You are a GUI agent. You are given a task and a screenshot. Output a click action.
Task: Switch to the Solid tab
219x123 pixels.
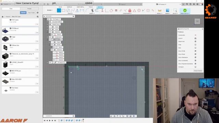(x=60, y=7)
